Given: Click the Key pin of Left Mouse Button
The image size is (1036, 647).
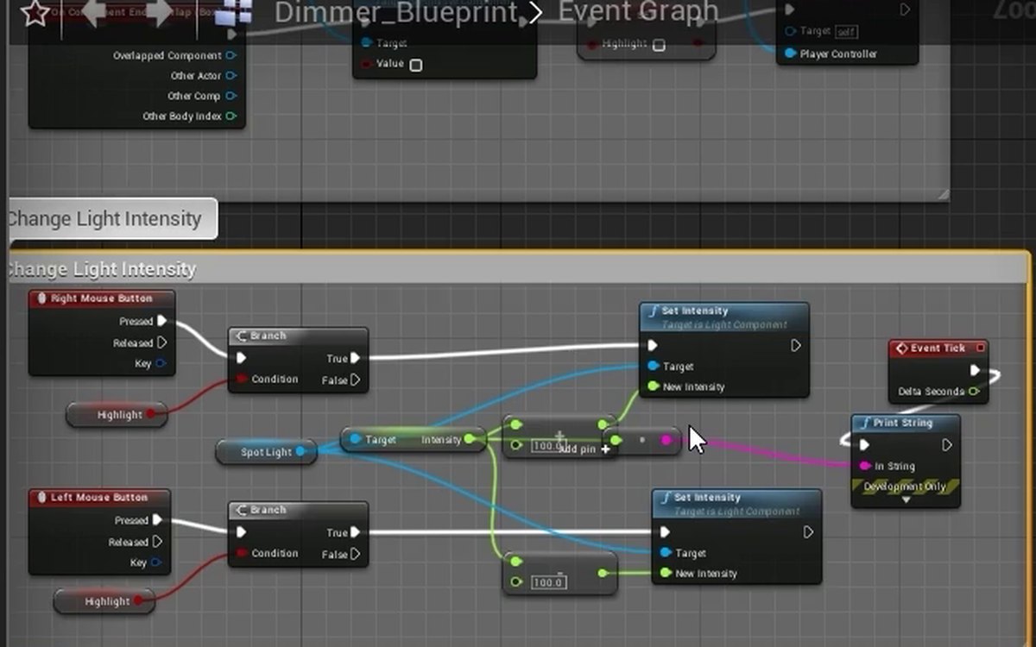Looking at the screenshot, I should (155, 562).
